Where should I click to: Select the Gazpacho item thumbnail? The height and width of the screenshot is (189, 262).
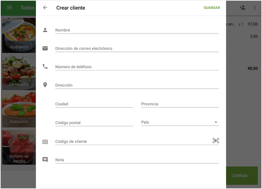[19, 110]
